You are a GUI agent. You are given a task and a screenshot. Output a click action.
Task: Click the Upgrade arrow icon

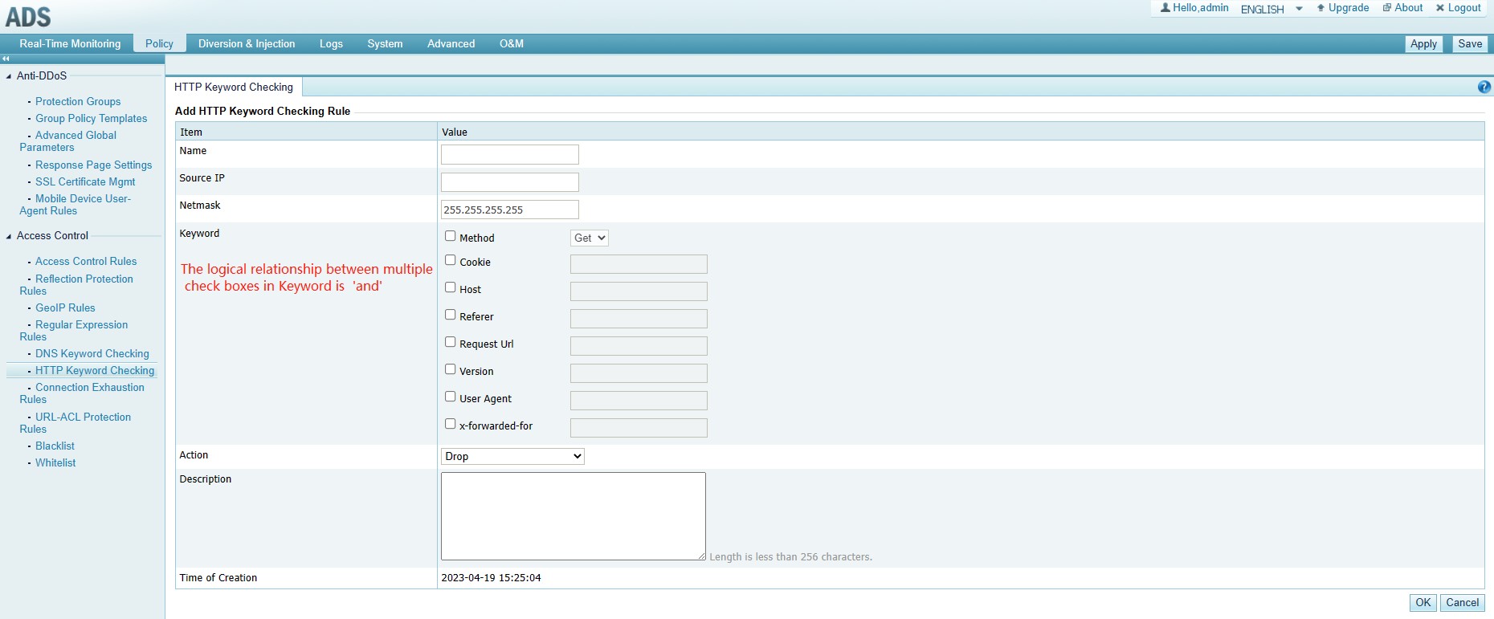(x=1321, y=8)
